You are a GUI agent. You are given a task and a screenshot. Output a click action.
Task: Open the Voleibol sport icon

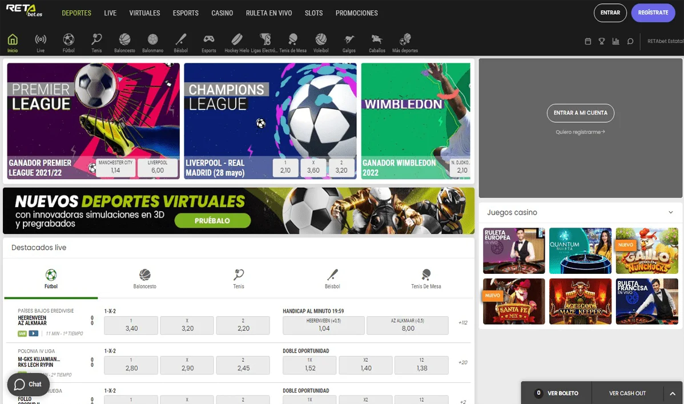[x=321, y=43]
